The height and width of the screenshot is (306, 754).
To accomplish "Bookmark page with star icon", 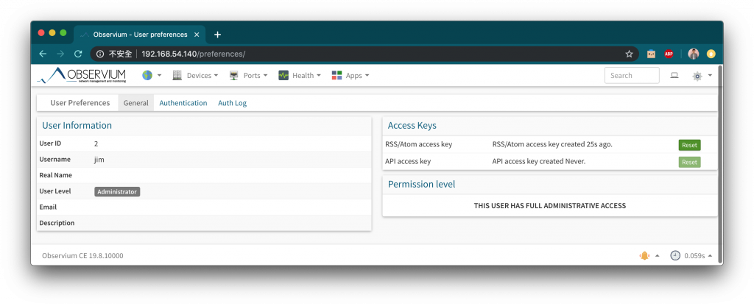I will [629, 54].
